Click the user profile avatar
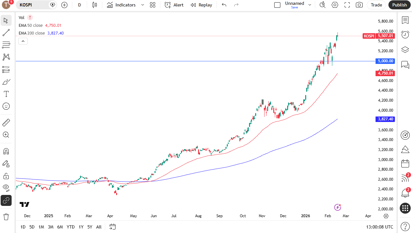This screenshot has width=412, height=233. click(6, 5)
